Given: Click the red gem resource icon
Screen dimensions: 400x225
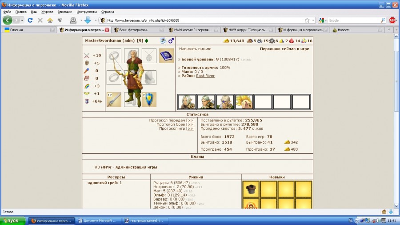Looking at the screenshot, I should pyautogui.click(x=292, y=41).
